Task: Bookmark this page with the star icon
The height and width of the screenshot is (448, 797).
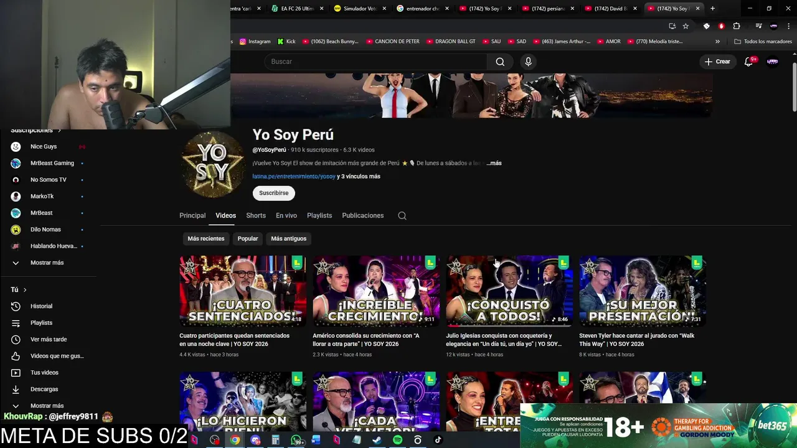Action: click(x=686, y=26)
